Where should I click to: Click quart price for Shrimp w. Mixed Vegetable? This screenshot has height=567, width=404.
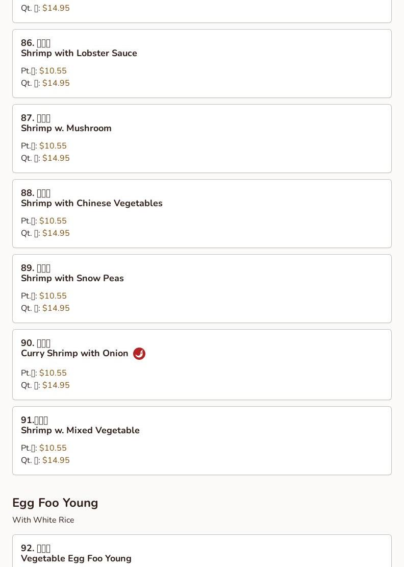click(x=56, y=460)
